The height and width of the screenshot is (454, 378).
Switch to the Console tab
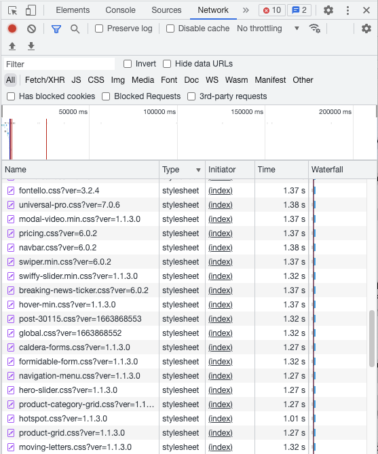point(121,10)
